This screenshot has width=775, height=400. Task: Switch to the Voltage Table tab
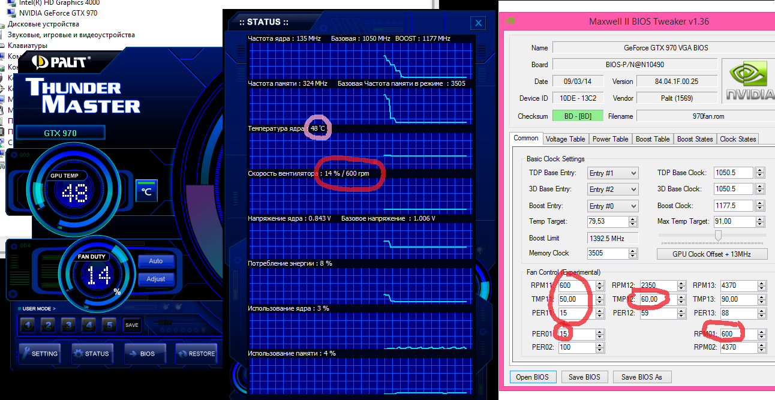(x=565, y=139)
